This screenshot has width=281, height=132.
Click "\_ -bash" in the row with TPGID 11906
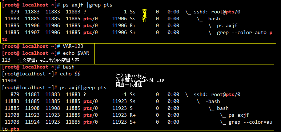[208, 19]
